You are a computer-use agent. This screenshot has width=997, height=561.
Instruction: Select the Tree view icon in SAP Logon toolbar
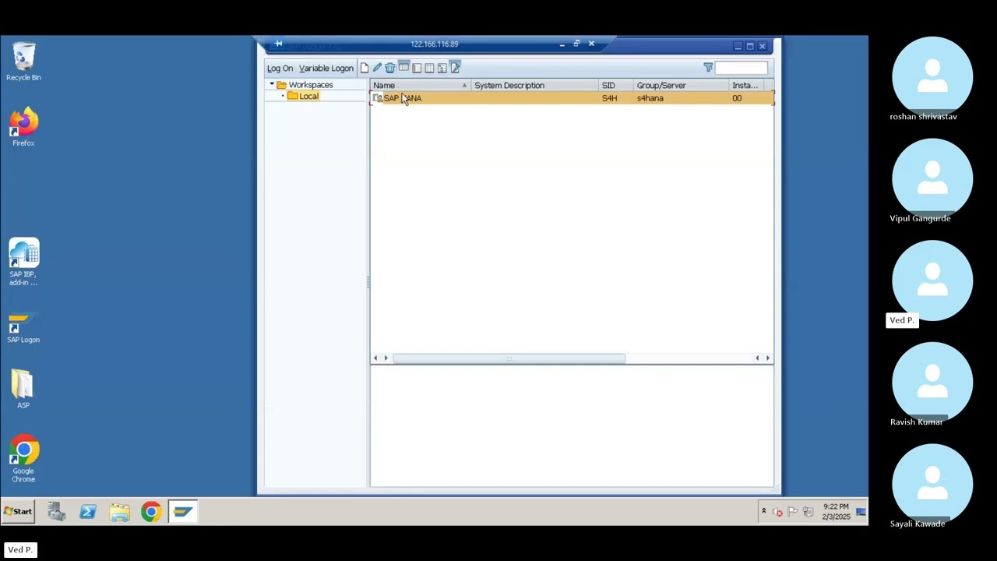[x=429, y=68]
